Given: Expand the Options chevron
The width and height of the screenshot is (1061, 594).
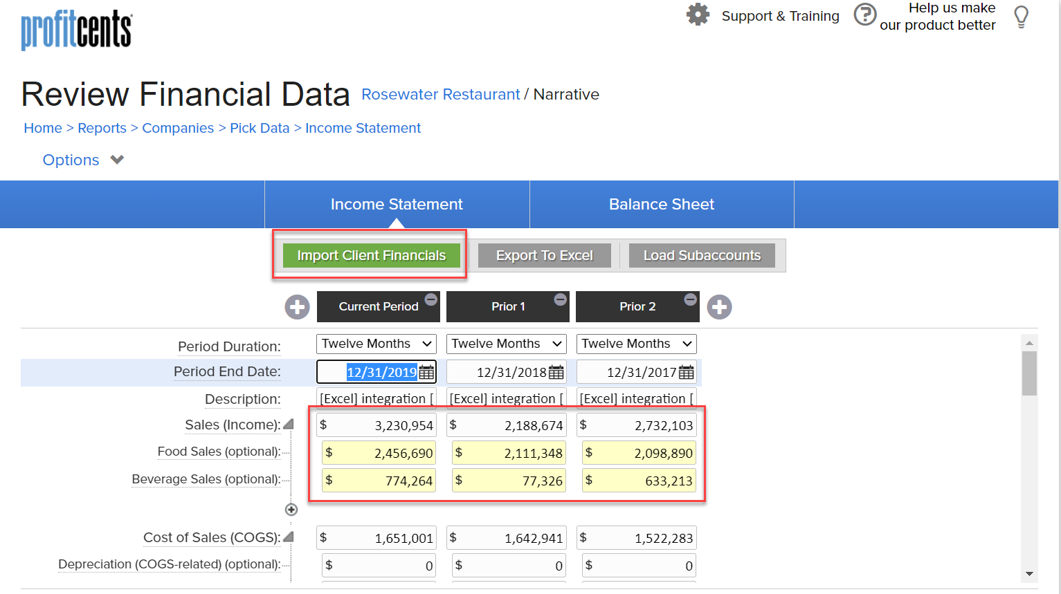Looking at the screenshot, I should [117, 160].
